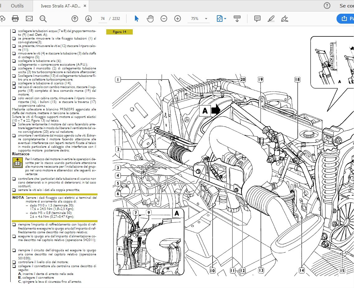Screen dimensions: 354x288
Task: Click the line 'A, inserire il dente di arresto nella sede'
Action: pos(46,274)
